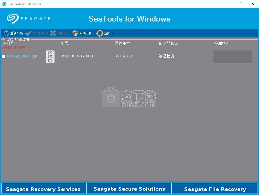This screenshot has width=259, height=195.
Task: Close the SeaTools window
Action: 253,4
